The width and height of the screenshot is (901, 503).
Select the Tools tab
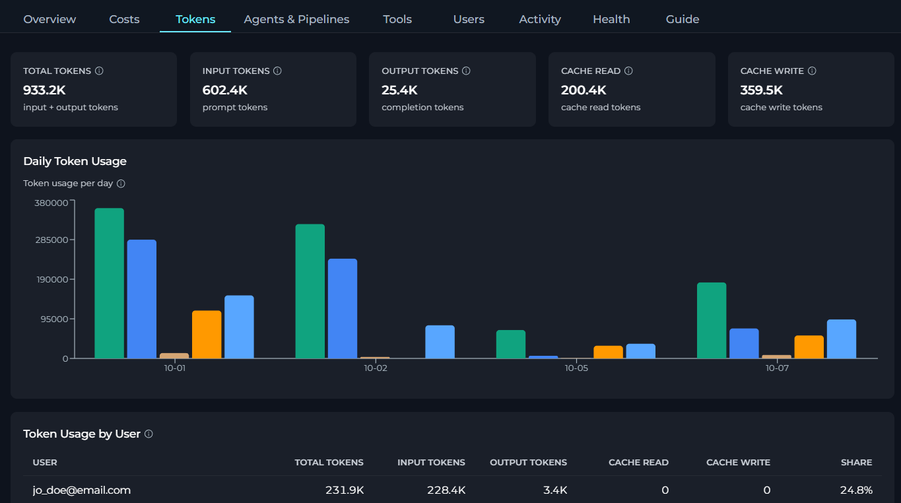397,19
